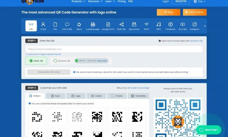228x137 pixels.
Task: Click the Generate QR code button
Action: 49,72
